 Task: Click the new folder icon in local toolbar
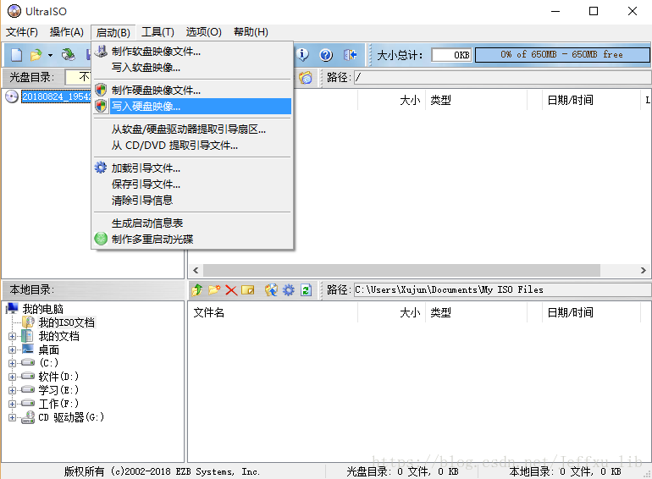pyautogui.click(x=214, y=289)
